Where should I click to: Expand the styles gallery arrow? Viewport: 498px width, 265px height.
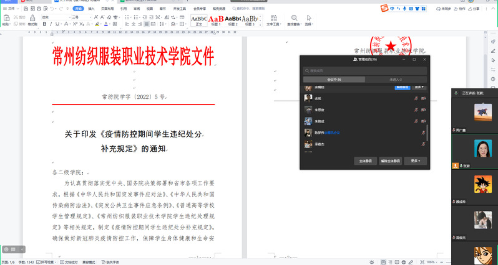pos(260,24)
